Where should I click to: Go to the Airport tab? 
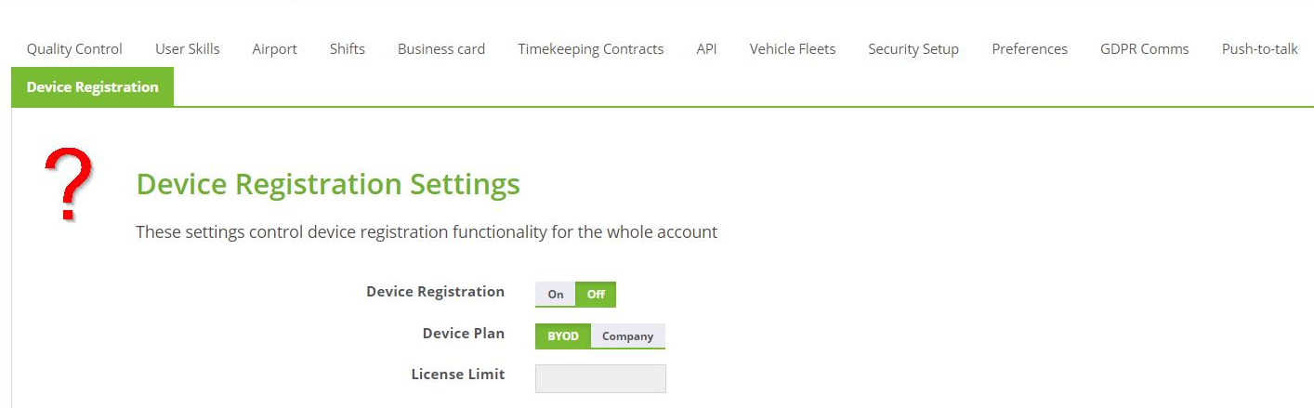pyautogui.click(x=275, y=49)
